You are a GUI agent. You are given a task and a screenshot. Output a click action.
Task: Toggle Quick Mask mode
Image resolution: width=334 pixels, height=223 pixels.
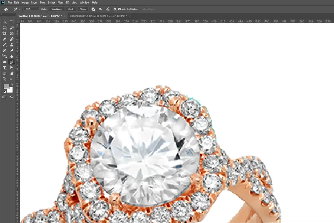(x=4, y=97)
